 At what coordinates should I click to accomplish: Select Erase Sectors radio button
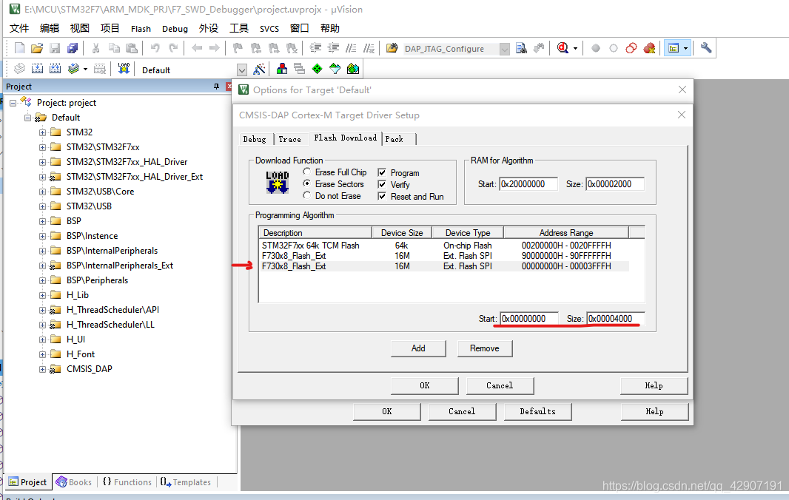306,183
